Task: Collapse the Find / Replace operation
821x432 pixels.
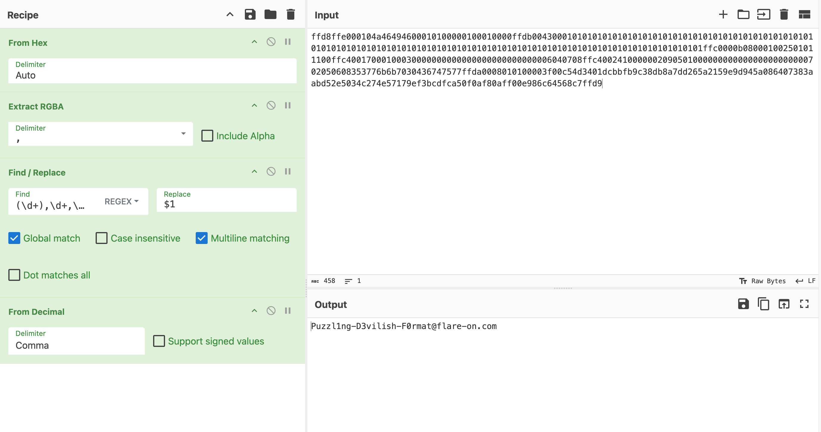Action: tap(254, 172)
